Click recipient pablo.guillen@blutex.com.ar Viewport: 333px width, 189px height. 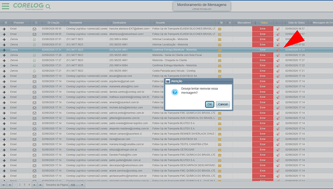(125, 160)
